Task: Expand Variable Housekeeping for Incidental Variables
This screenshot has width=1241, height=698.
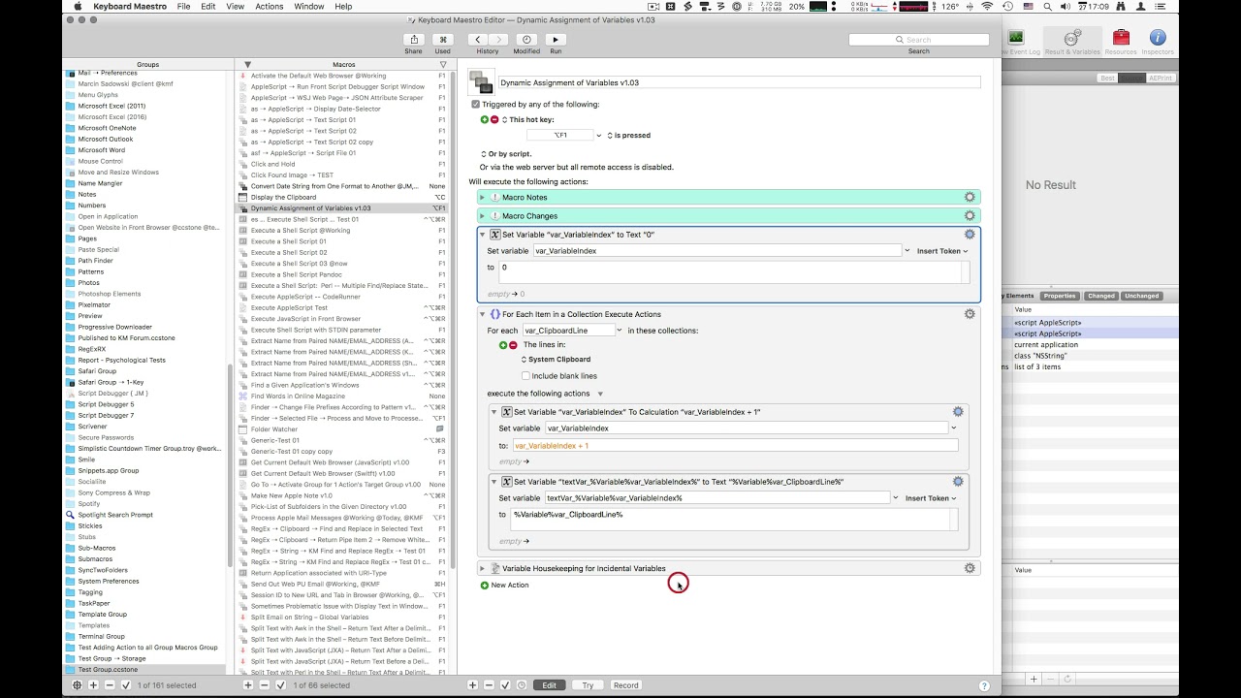Action: coord(482,568)
